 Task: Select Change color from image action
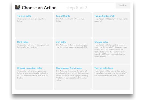69,68
